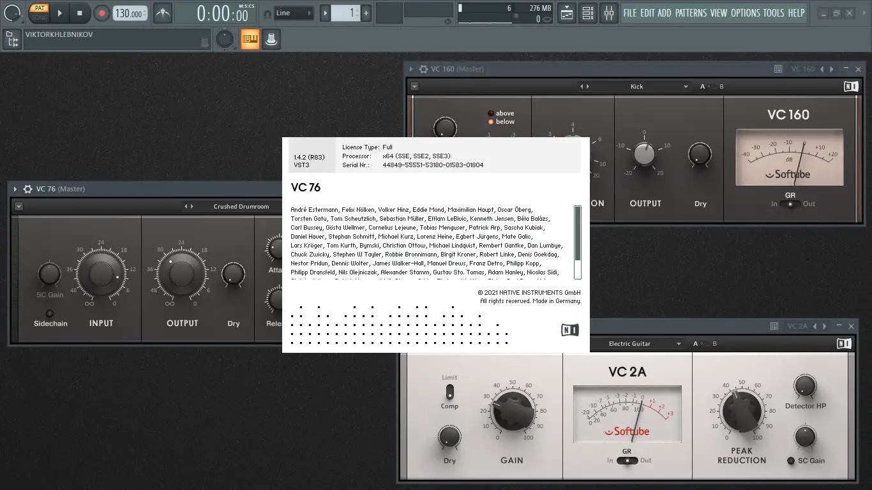872x490 pixels.
Task: Open the Electric Guitar preset dropdown
Action: tap(678, 344)
